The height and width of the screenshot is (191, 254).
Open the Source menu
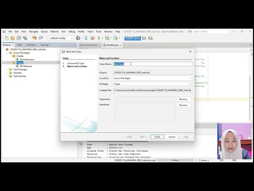pos(44,31)
